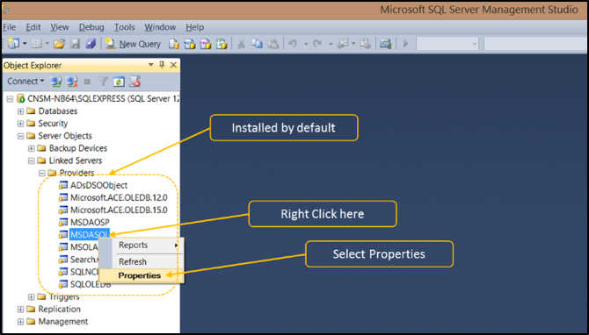Click the Navigate Forward toolbar icon
The height and width of the screenshot is (335, 589).
point(365,44)
